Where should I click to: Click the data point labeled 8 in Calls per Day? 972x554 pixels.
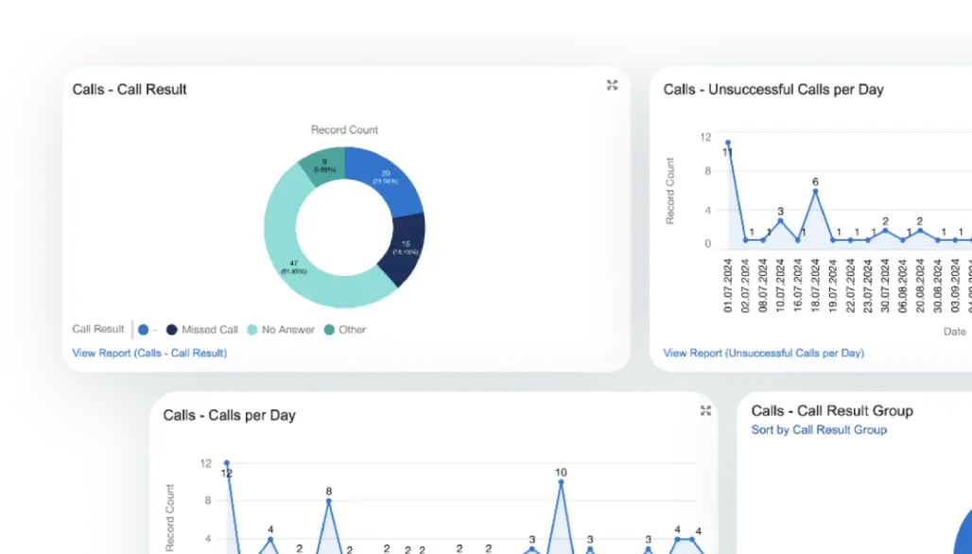click(328, 501)
